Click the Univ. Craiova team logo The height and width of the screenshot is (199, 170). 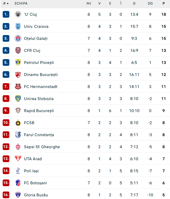pyautogui.click(x=18, y=26)
